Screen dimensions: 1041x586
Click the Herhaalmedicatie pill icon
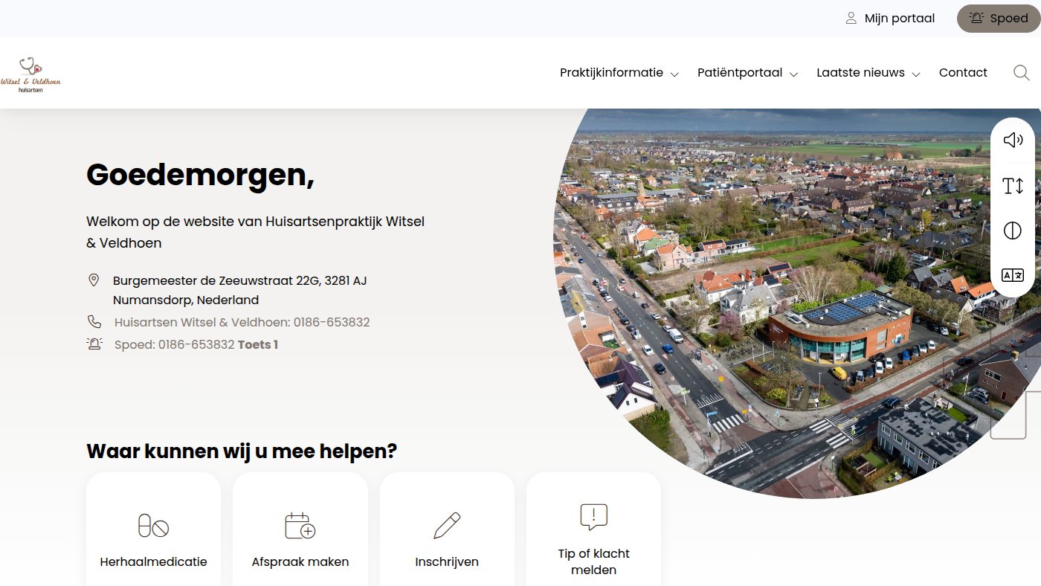(153, 526)
